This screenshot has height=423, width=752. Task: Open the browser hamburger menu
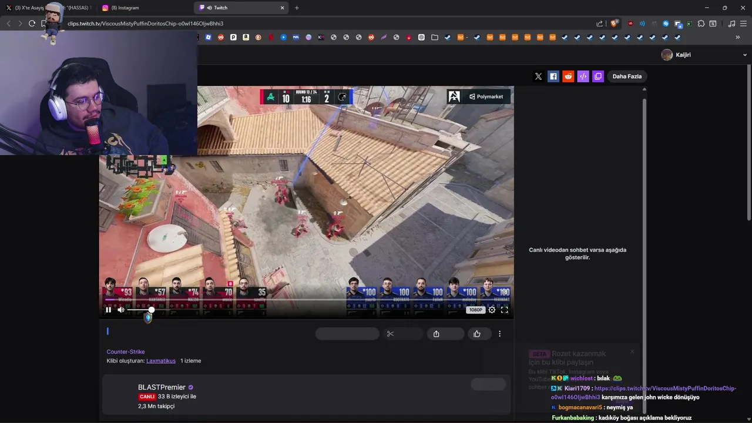[x=743, y=23]
